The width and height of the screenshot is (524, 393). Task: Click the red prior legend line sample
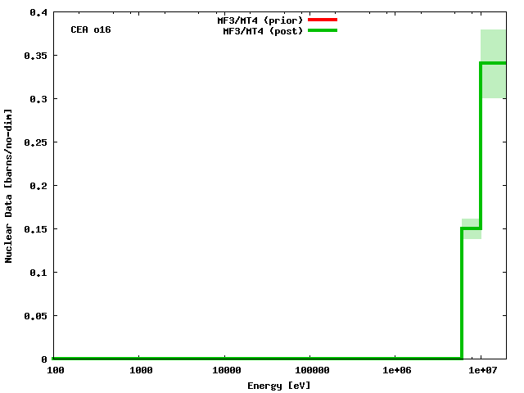click(x=322, y=20)
